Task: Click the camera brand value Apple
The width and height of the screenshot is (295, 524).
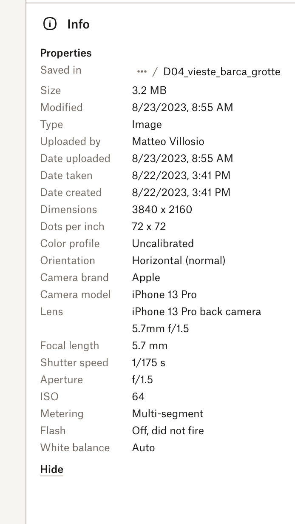Action: (146, 277)
